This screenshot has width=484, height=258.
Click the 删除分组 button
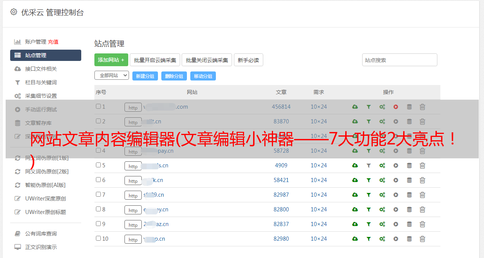174,76
